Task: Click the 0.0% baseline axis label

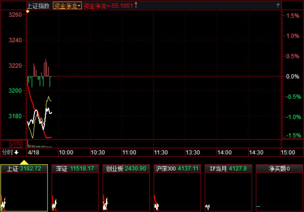Action: click(x=293, y=77)
